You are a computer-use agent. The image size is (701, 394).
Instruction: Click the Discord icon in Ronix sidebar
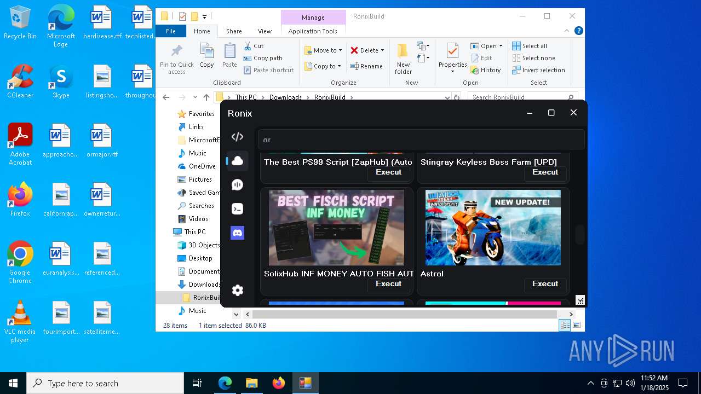[237, 233]
